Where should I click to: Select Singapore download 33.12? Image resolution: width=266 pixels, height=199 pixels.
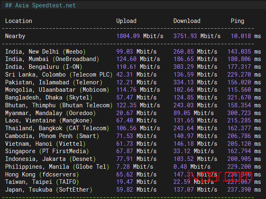[x=182, y=151]
